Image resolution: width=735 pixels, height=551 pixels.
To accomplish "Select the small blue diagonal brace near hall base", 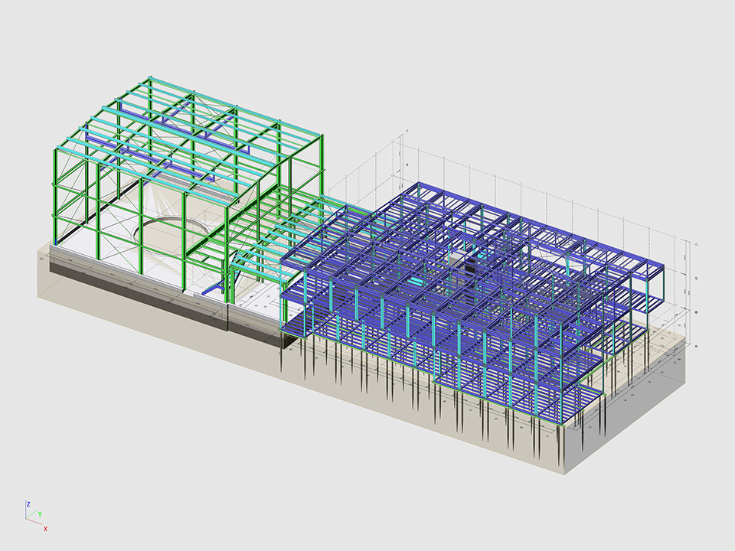I will point(214,289).
